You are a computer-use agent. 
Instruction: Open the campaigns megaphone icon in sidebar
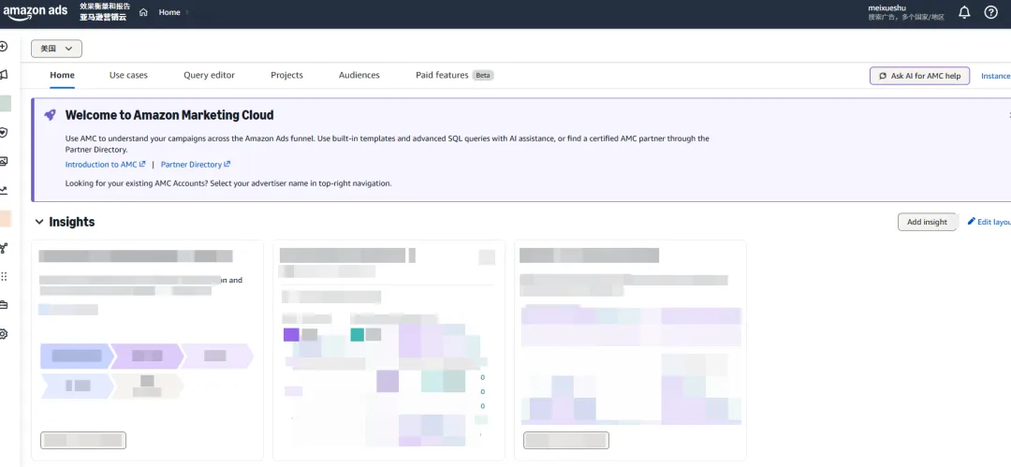coord(3,75)
